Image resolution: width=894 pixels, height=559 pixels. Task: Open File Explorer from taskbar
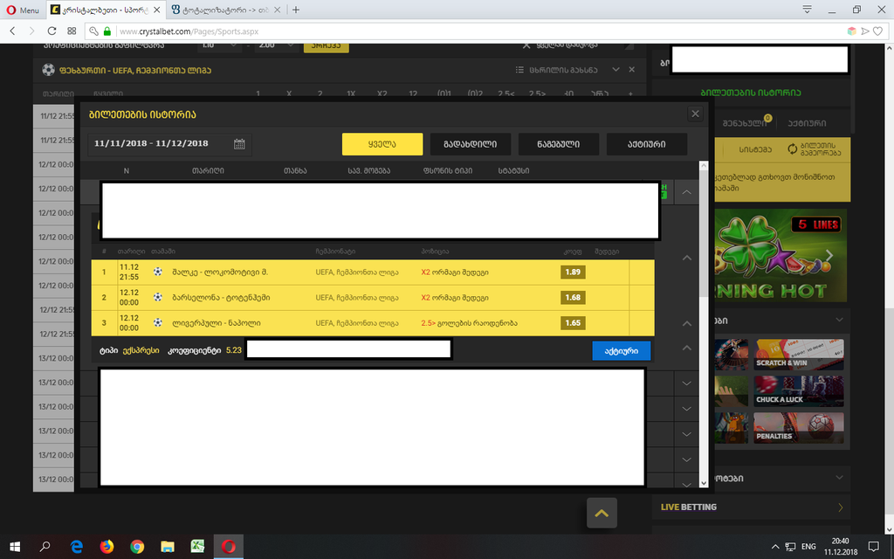168,547
